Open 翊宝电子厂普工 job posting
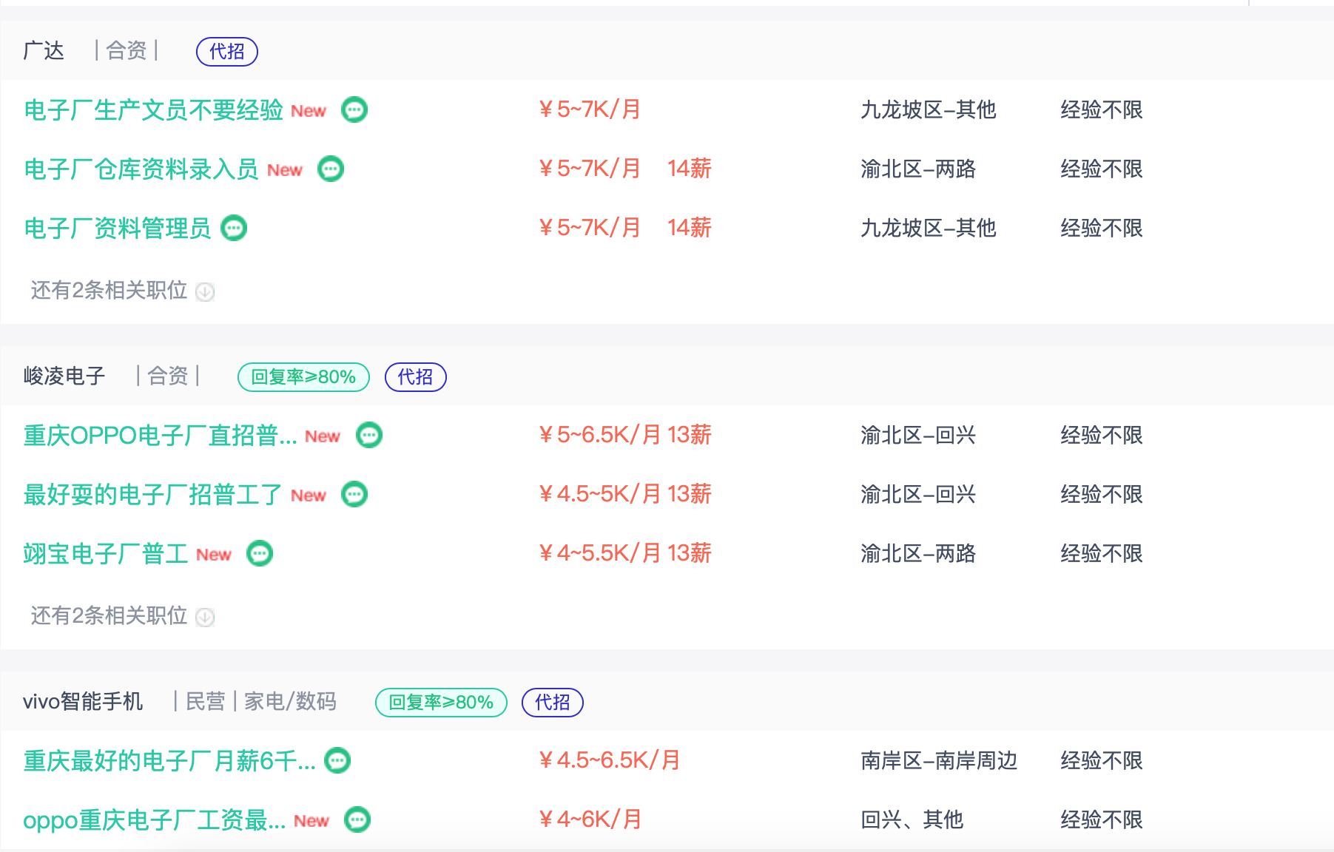Screen dimensions: 1334x852 point(105,554)
